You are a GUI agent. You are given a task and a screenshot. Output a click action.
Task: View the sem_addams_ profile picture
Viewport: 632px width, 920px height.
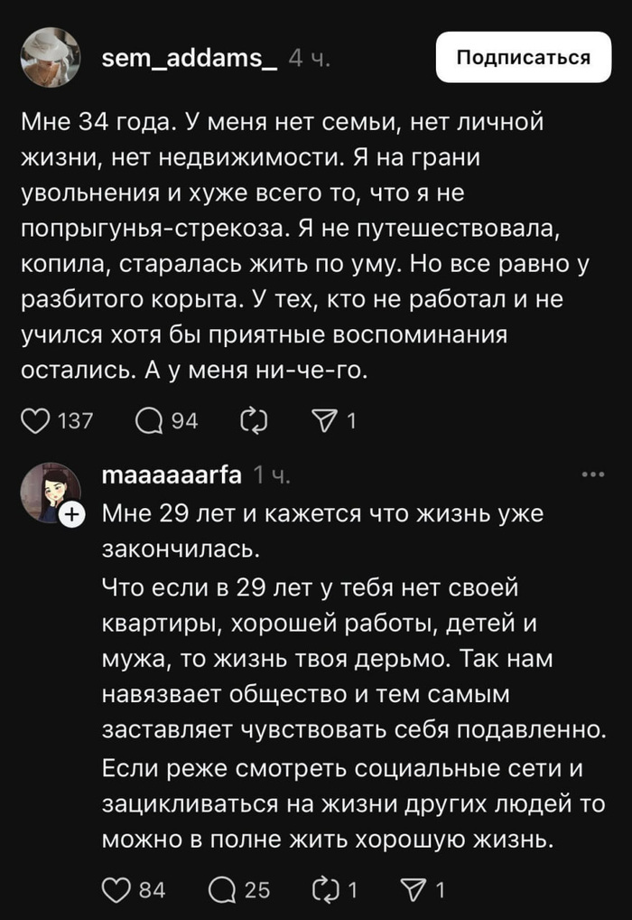pyautogui.click(x=50, y=57)
